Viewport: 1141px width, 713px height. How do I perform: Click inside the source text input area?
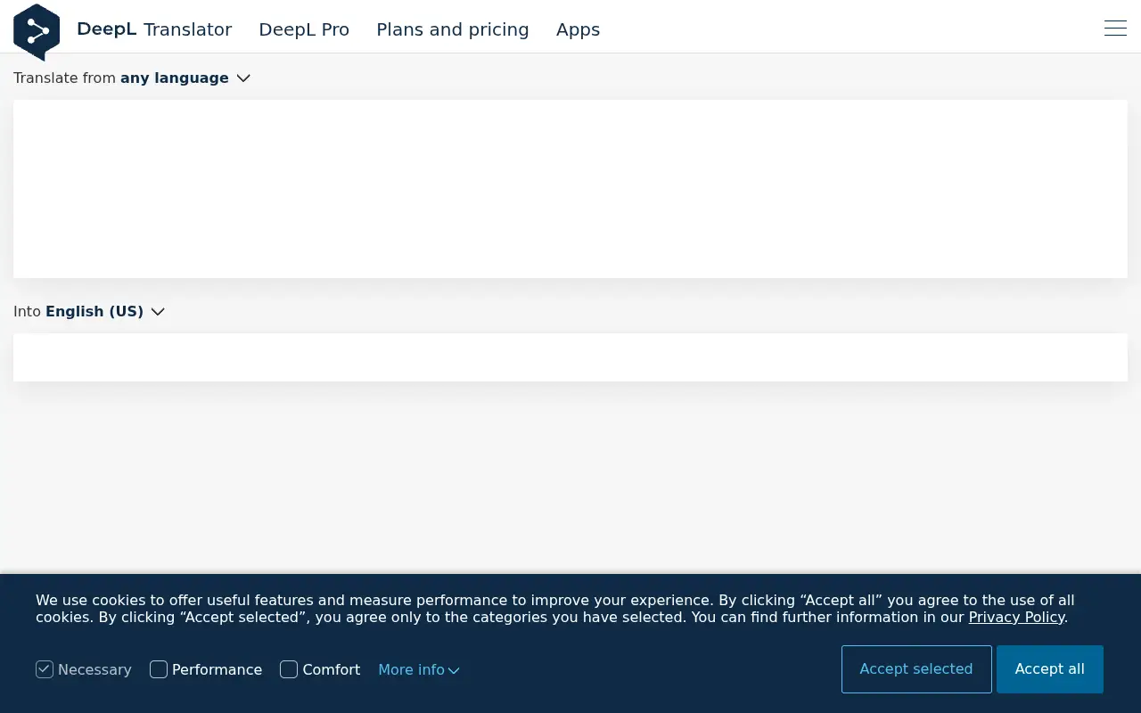[x=570, y=189]
